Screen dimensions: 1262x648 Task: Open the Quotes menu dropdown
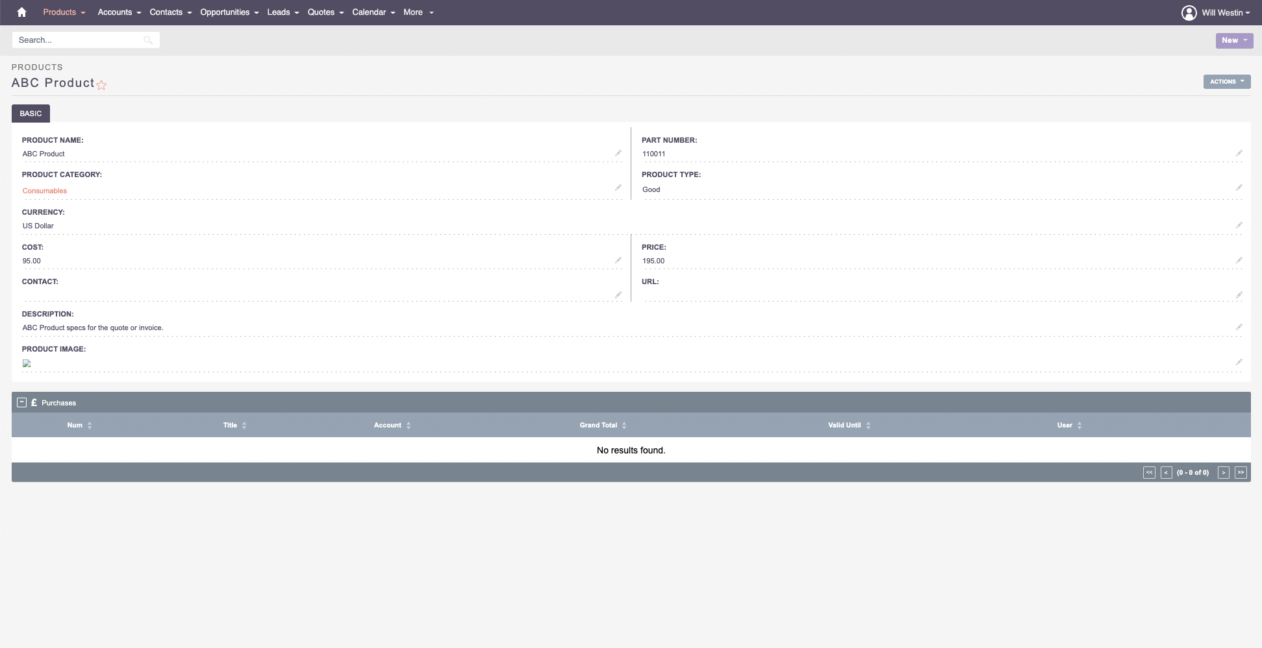point(325,12)
